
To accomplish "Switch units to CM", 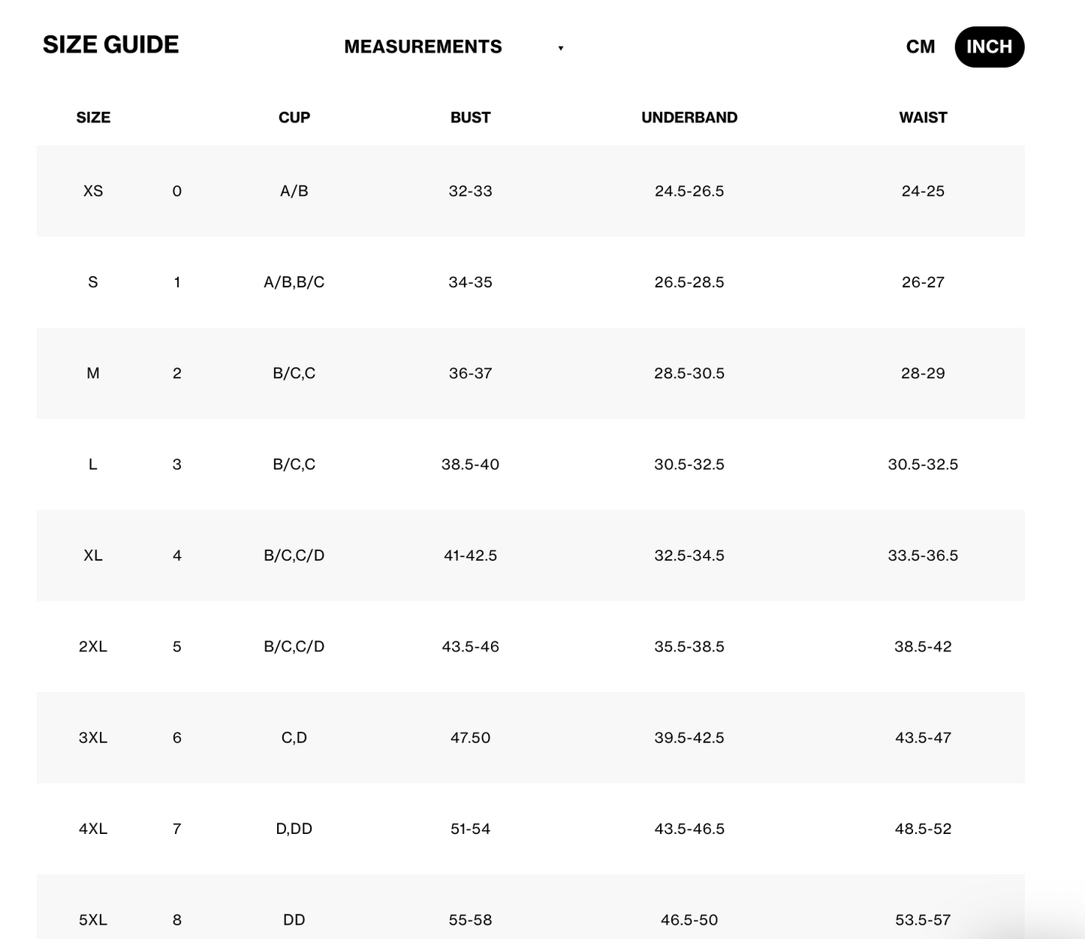I will (920, 47).
